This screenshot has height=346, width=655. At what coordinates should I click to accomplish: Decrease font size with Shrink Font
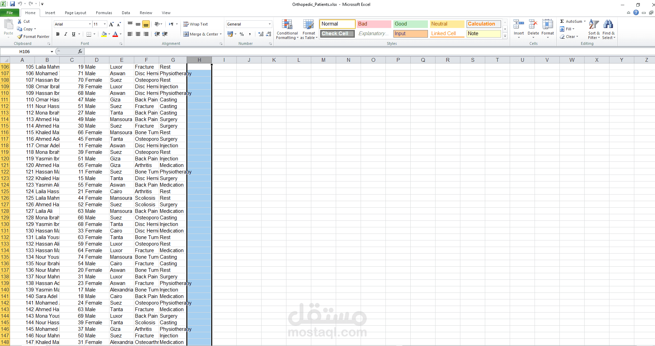119,24
